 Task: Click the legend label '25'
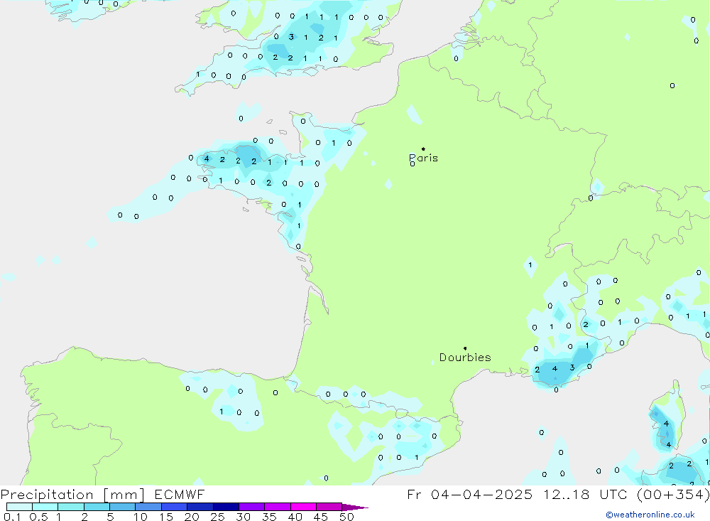point(217,517)
